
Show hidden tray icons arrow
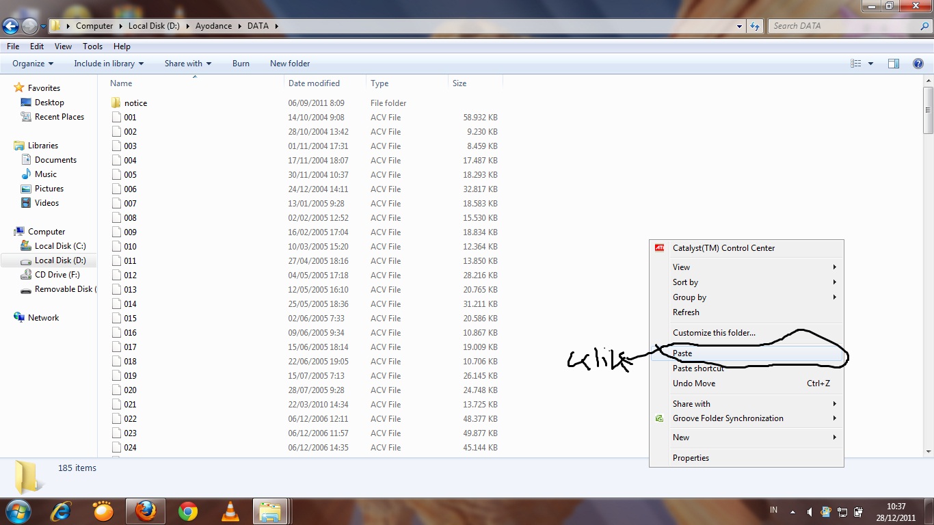coord(793,511)
